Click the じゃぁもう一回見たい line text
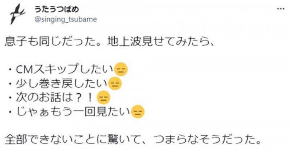Screen dimensions: 290x151 [73, 112]
